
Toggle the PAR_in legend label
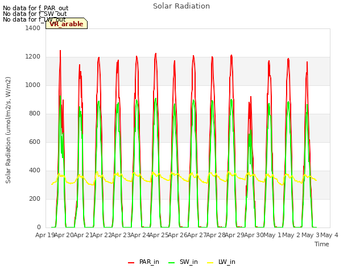tap(149, 262)
